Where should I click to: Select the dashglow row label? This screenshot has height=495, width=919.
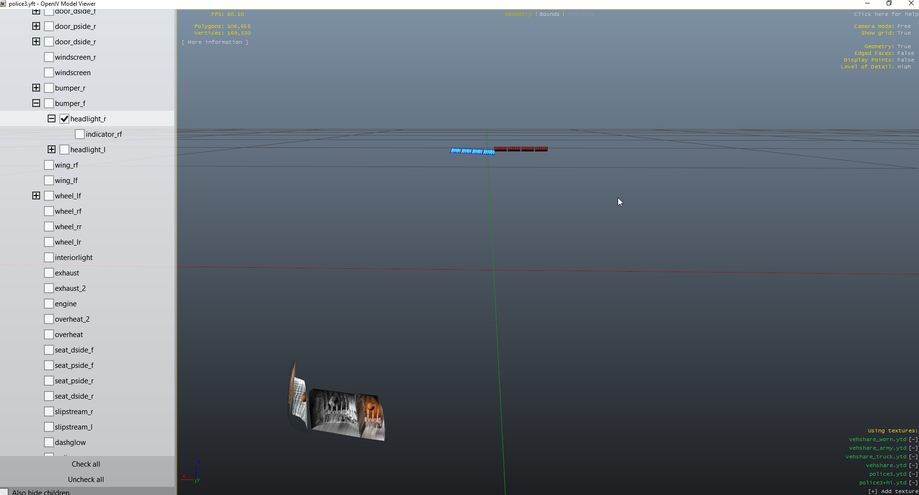[x=70, y=443]
